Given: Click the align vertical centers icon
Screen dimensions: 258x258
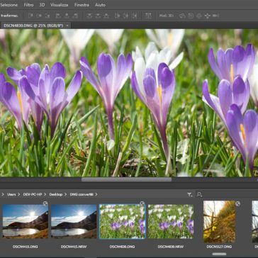Looking at the screenshot, I should pyautogui.click(x=39, y=16).
